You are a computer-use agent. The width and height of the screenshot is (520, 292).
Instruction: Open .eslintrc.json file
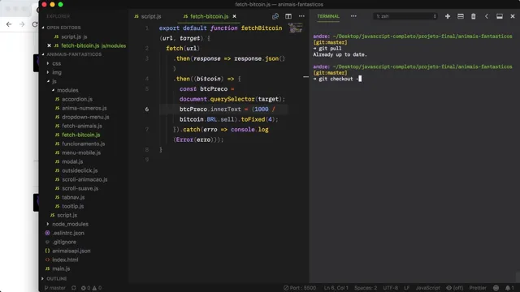coord(68,233)
